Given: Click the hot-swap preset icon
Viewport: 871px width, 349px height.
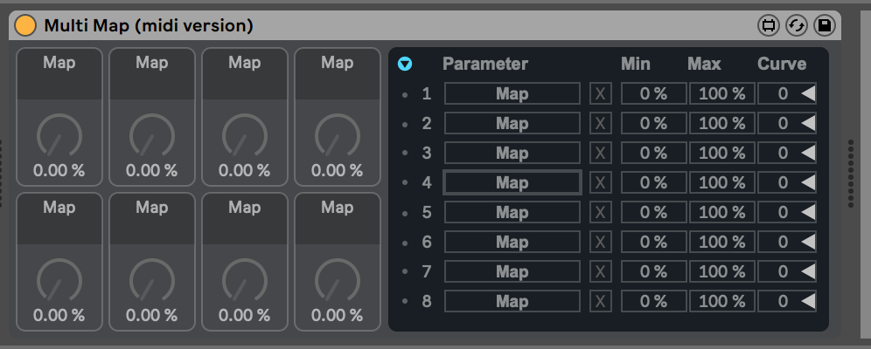Looking at the screenshot, I should click(796, 26).
